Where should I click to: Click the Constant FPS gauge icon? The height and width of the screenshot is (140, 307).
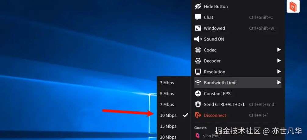(198, 94)
